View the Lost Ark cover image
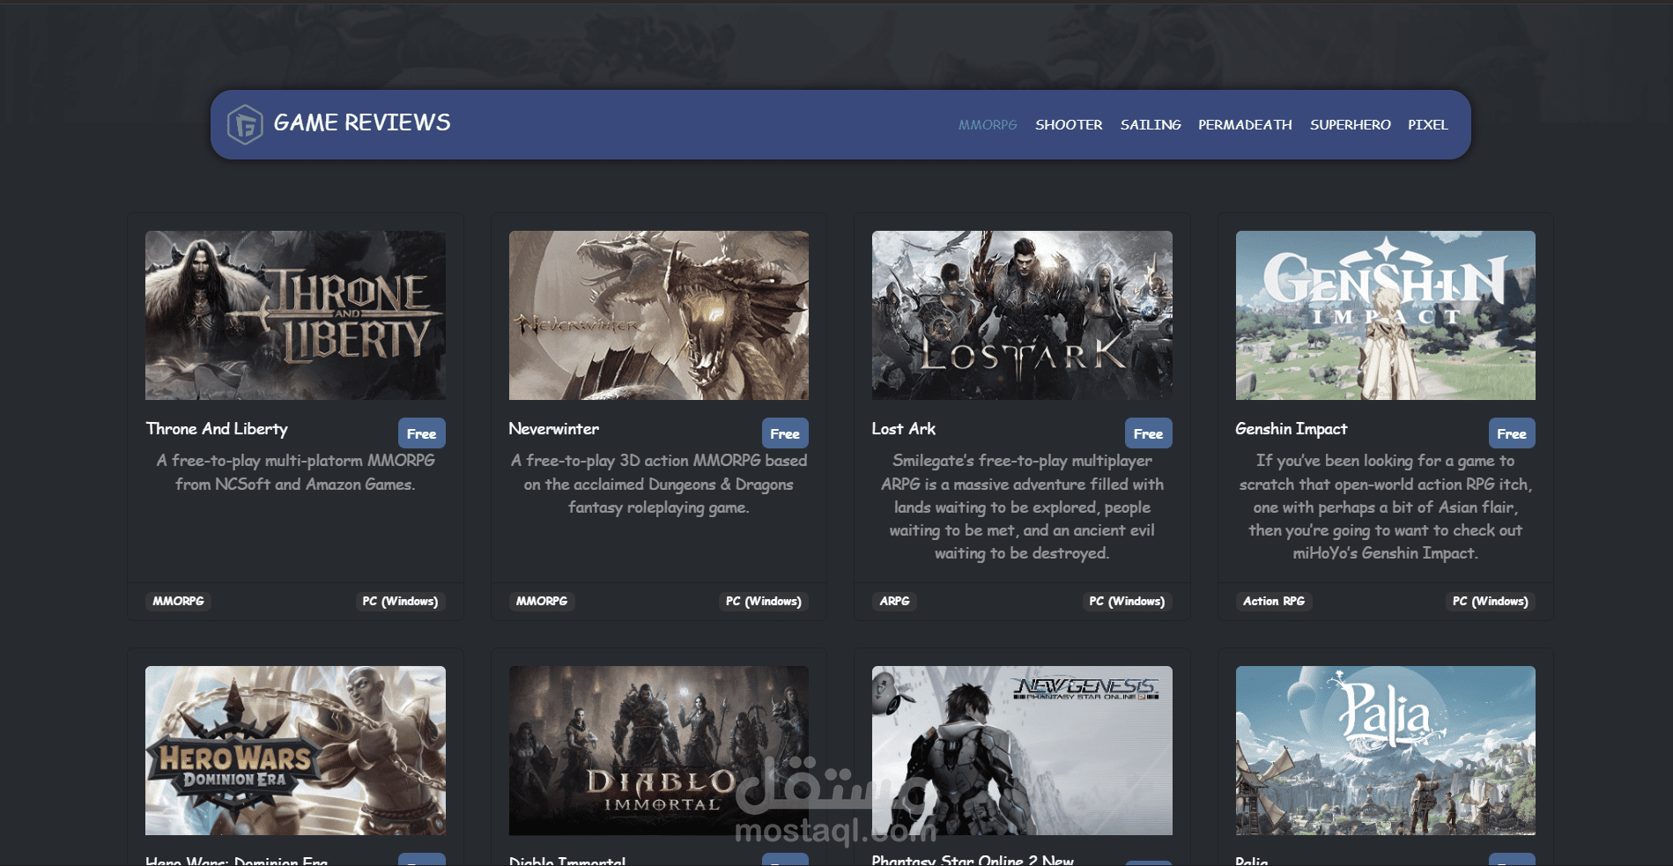Viewport: 1673px width, 866px height. pos(1022,315)
